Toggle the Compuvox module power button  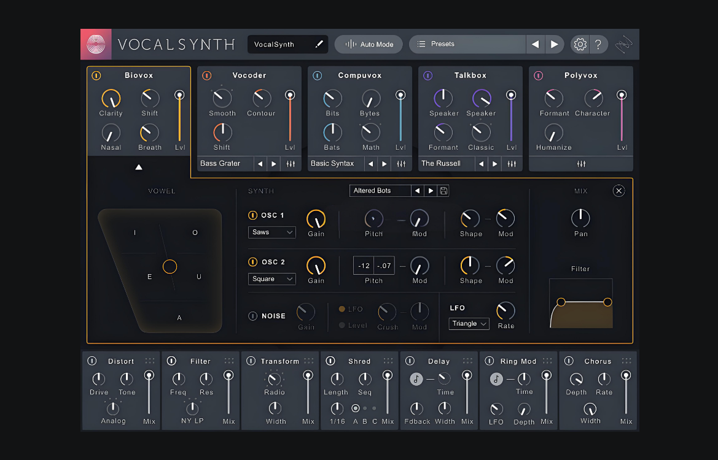coord(318,75)
